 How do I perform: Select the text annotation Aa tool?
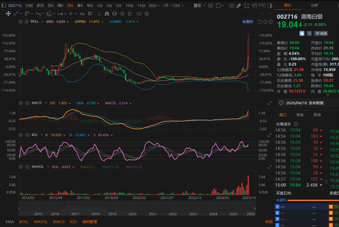pos(82,14)
